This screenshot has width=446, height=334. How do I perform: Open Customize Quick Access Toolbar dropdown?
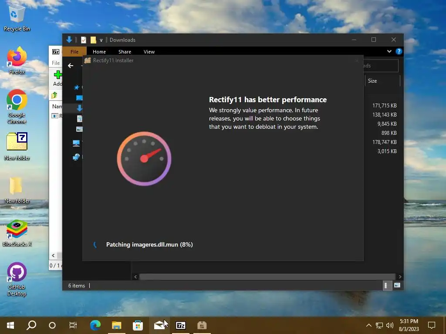pos(101,40)
